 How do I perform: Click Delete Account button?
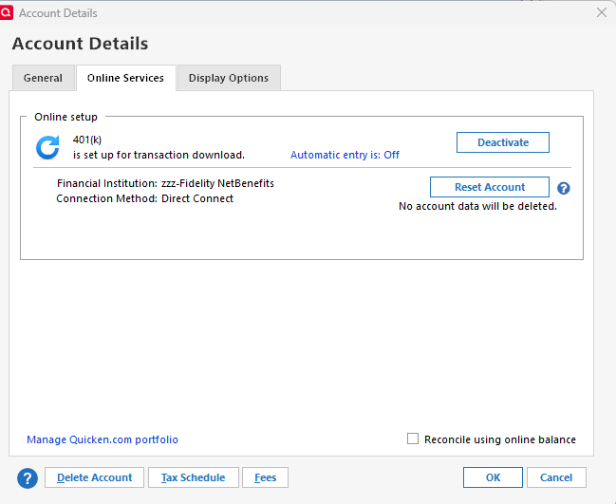(94, 477)
